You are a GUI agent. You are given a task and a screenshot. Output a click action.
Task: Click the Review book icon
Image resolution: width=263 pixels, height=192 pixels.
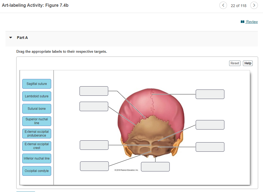[x=242, y=22]
